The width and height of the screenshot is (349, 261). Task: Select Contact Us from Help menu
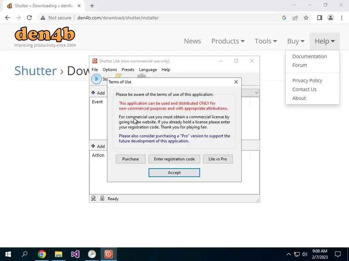[x=304, y=89]
